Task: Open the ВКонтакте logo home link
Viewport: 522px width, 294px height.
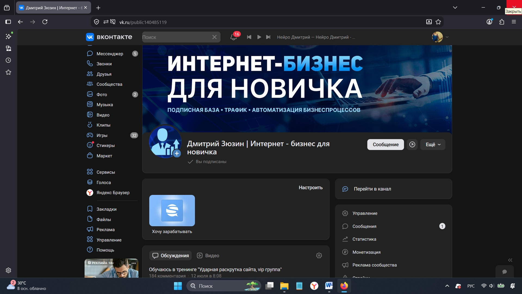Action: tap(109, 37)
